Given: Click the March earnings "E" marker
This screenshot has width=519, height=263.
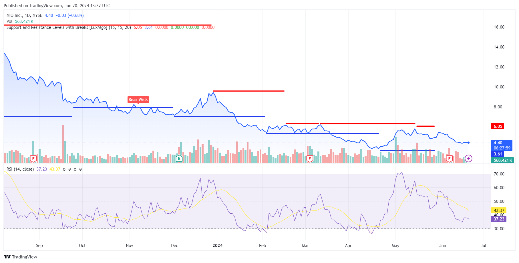Looking at the screenshot, I should tap(310, 159).
